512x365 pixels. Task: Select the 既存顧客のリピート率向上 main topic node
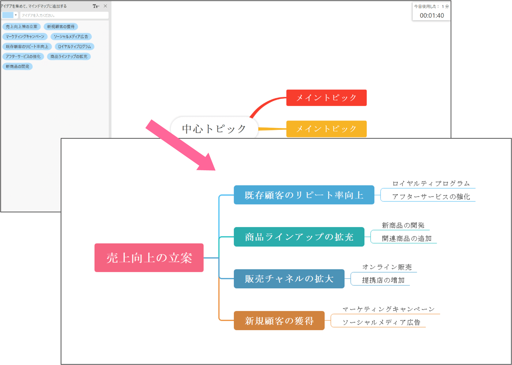(x=304, y=195)
